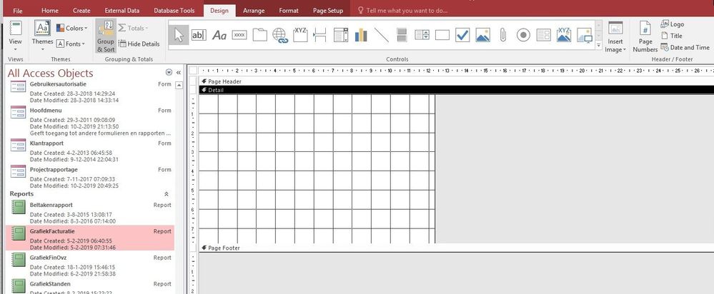Open the View button dropdown
Viewport: 714px width, 294px height.
click(16, 36)
